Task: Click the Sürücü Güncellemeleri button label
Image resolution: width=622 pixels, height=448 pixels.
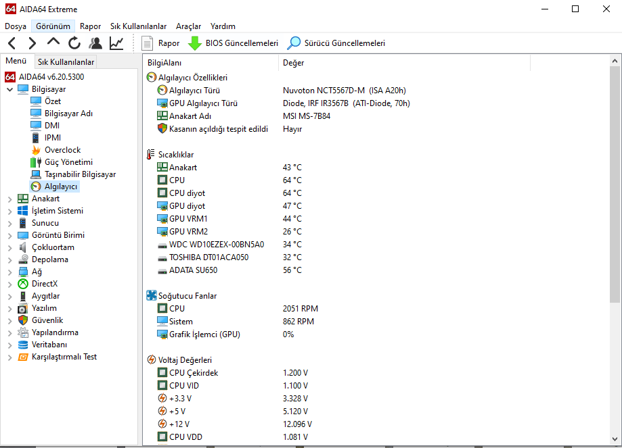Action: pos(345,43)
